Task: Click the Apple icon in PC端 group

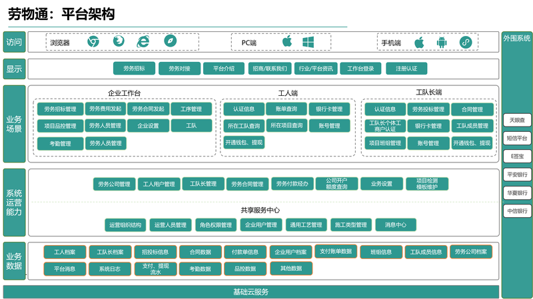Action: pyautogui.click(x=287, y=41)
